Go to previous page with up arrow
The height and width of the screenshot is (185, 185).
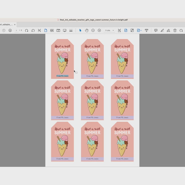point(4,30)
